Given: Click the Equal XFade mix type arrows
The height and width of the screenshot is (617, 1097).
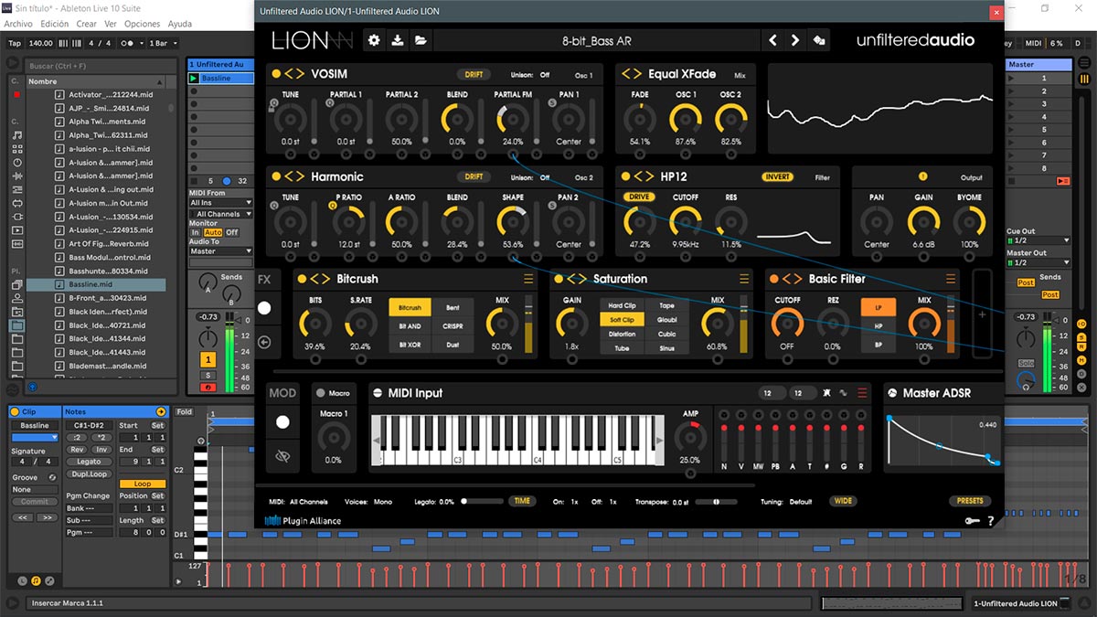Looking at the screenshot, I should coord(632,74).
